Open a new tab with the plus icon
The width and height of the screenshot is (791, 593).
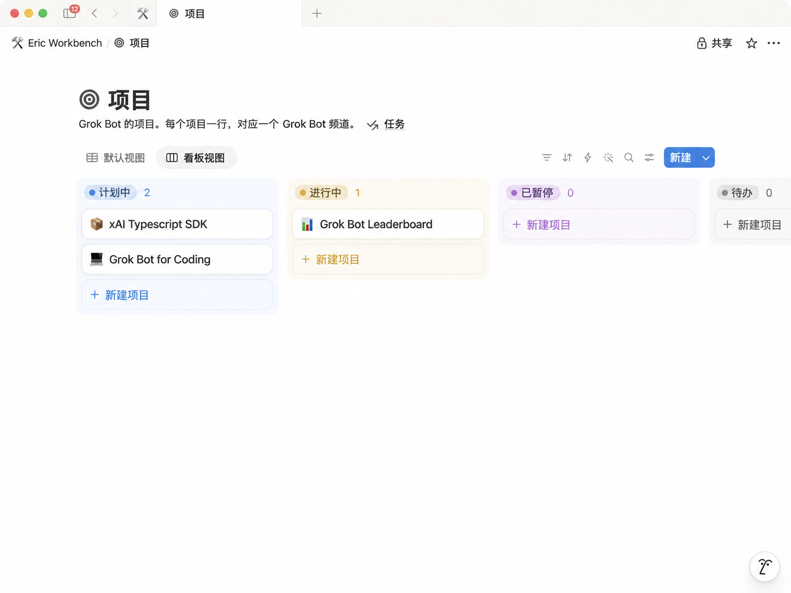click(317, 13)
